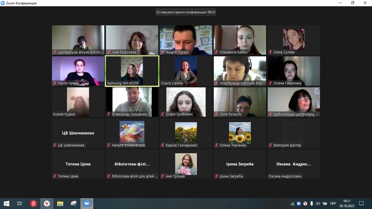The height and width of the screenshot is (209, 372).
Task: Switch the УКР keyboard language indicator
Action: click(x=333, y=204)
